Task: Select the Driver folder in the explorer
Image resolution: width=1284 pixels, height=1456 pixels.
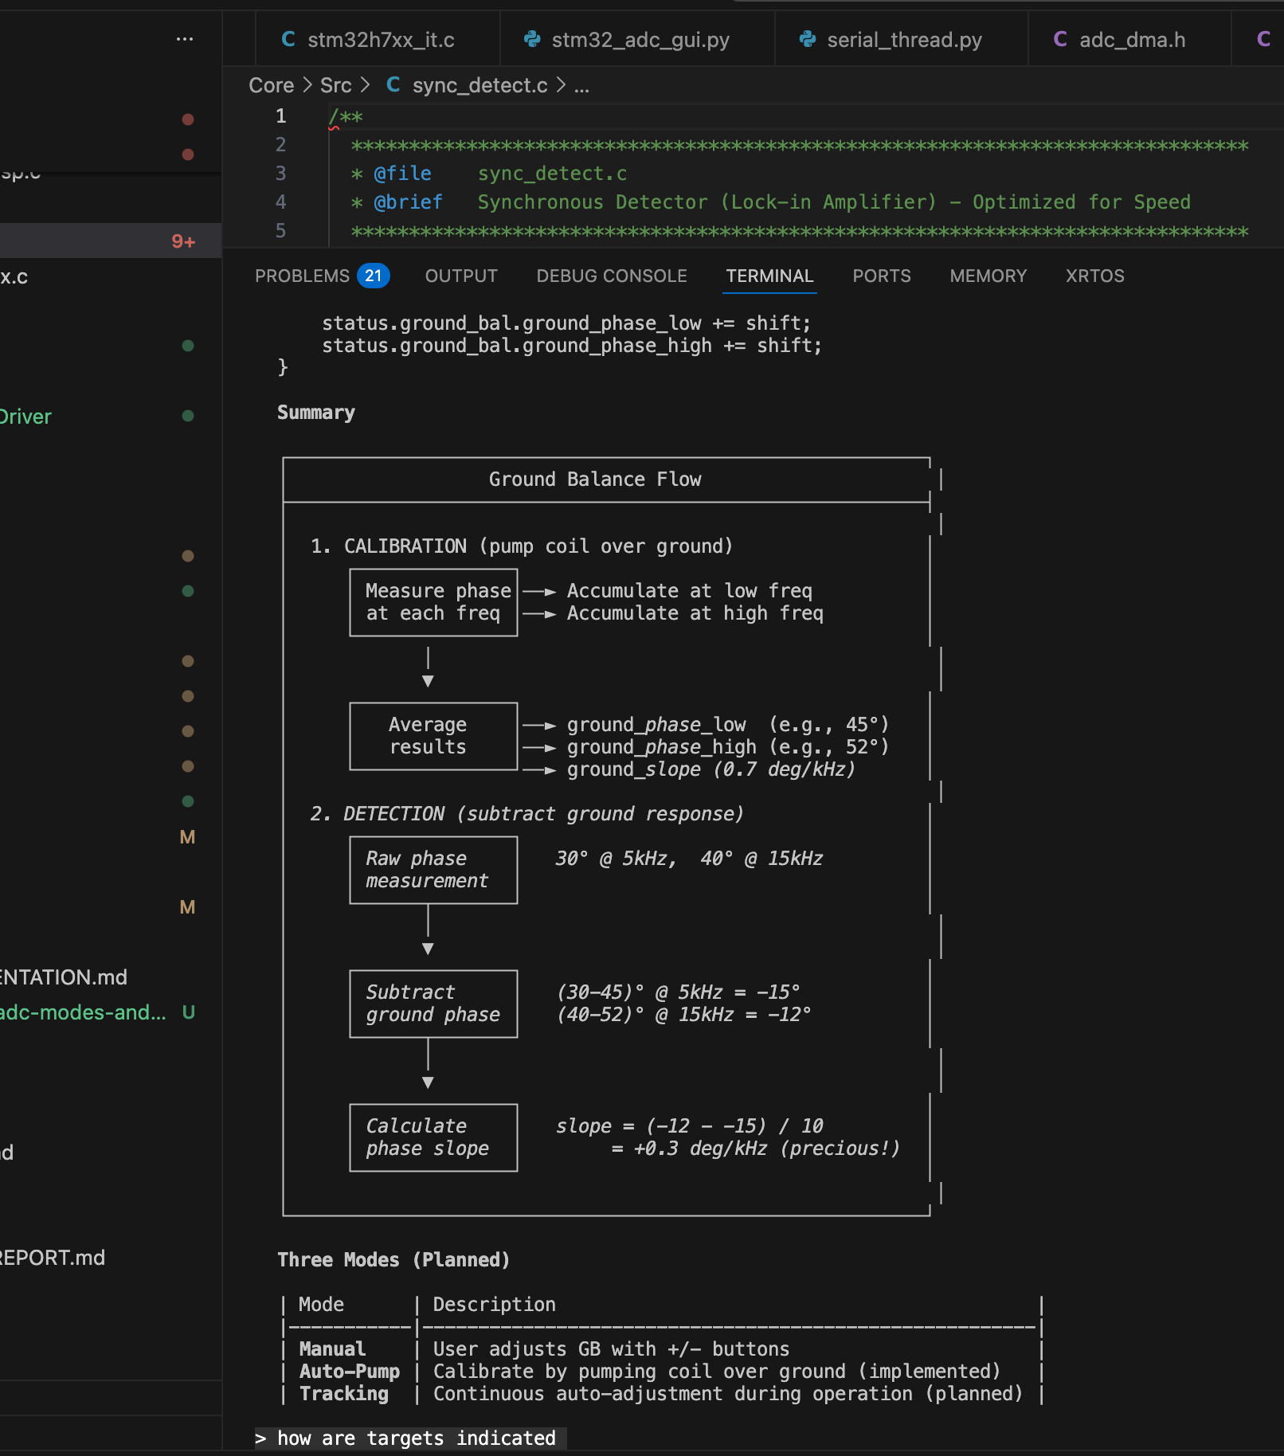Action: pyautogui.click(x=25, y=417)
